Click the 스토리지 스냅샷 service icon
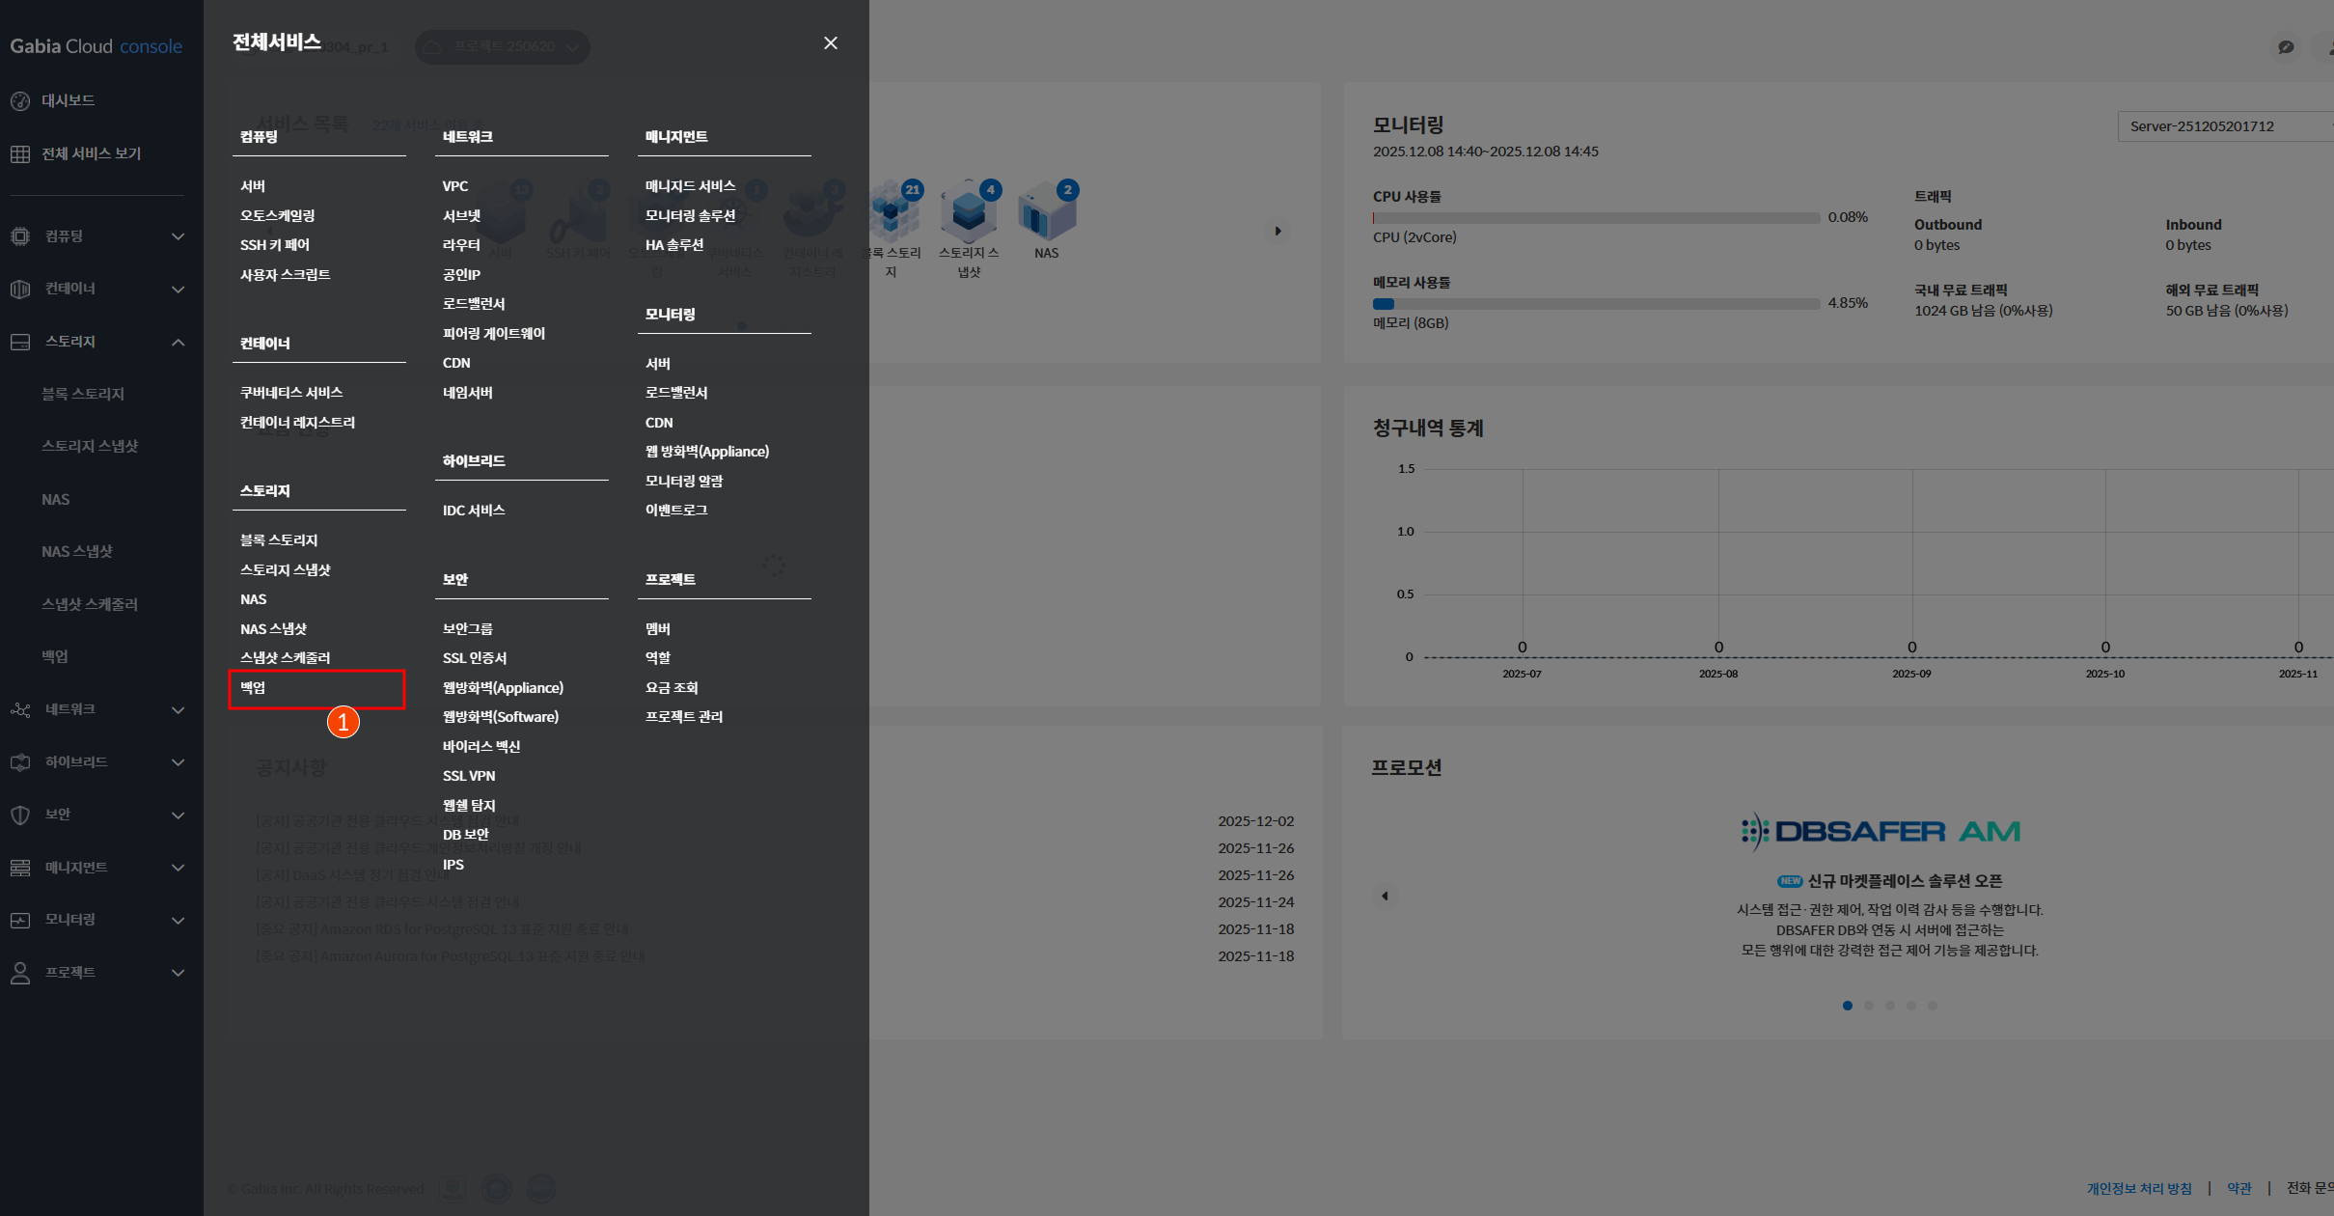This screenshot has height=1216, width=2334. [x=968, y=213]
